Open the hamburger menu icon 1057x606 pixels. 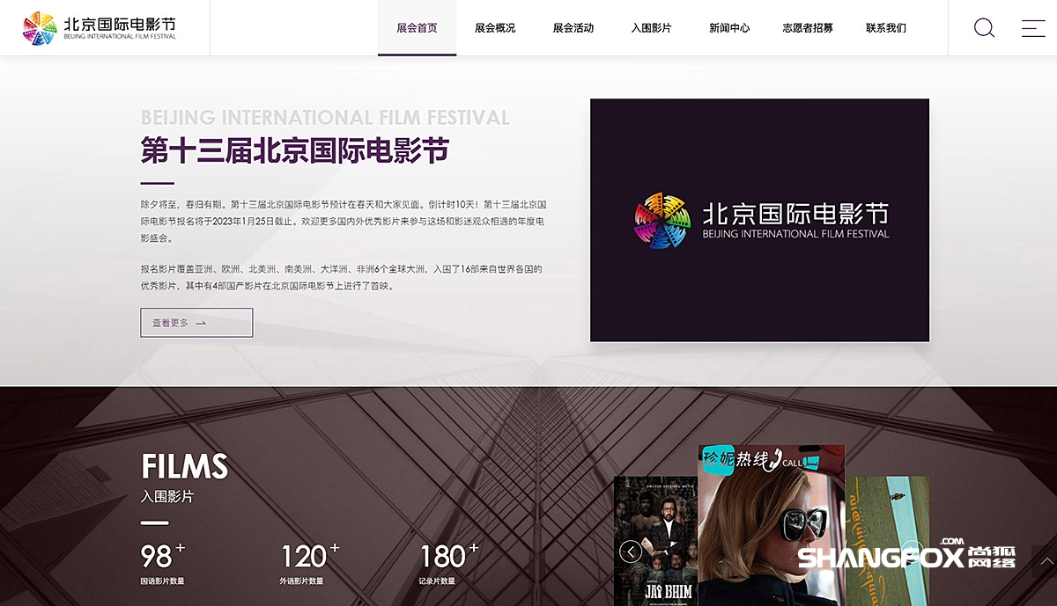1033,27
